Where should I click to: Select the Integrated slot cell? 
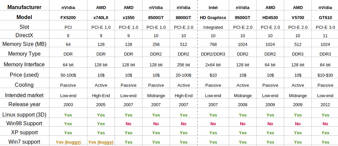[213, 27]
